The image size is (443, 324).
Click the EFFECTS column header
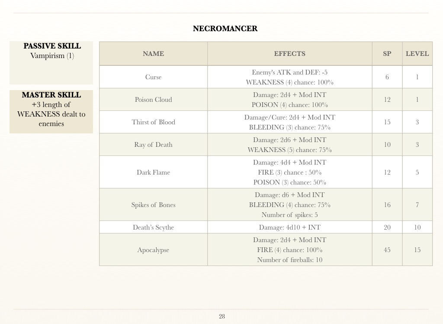[x=289, y=54]
